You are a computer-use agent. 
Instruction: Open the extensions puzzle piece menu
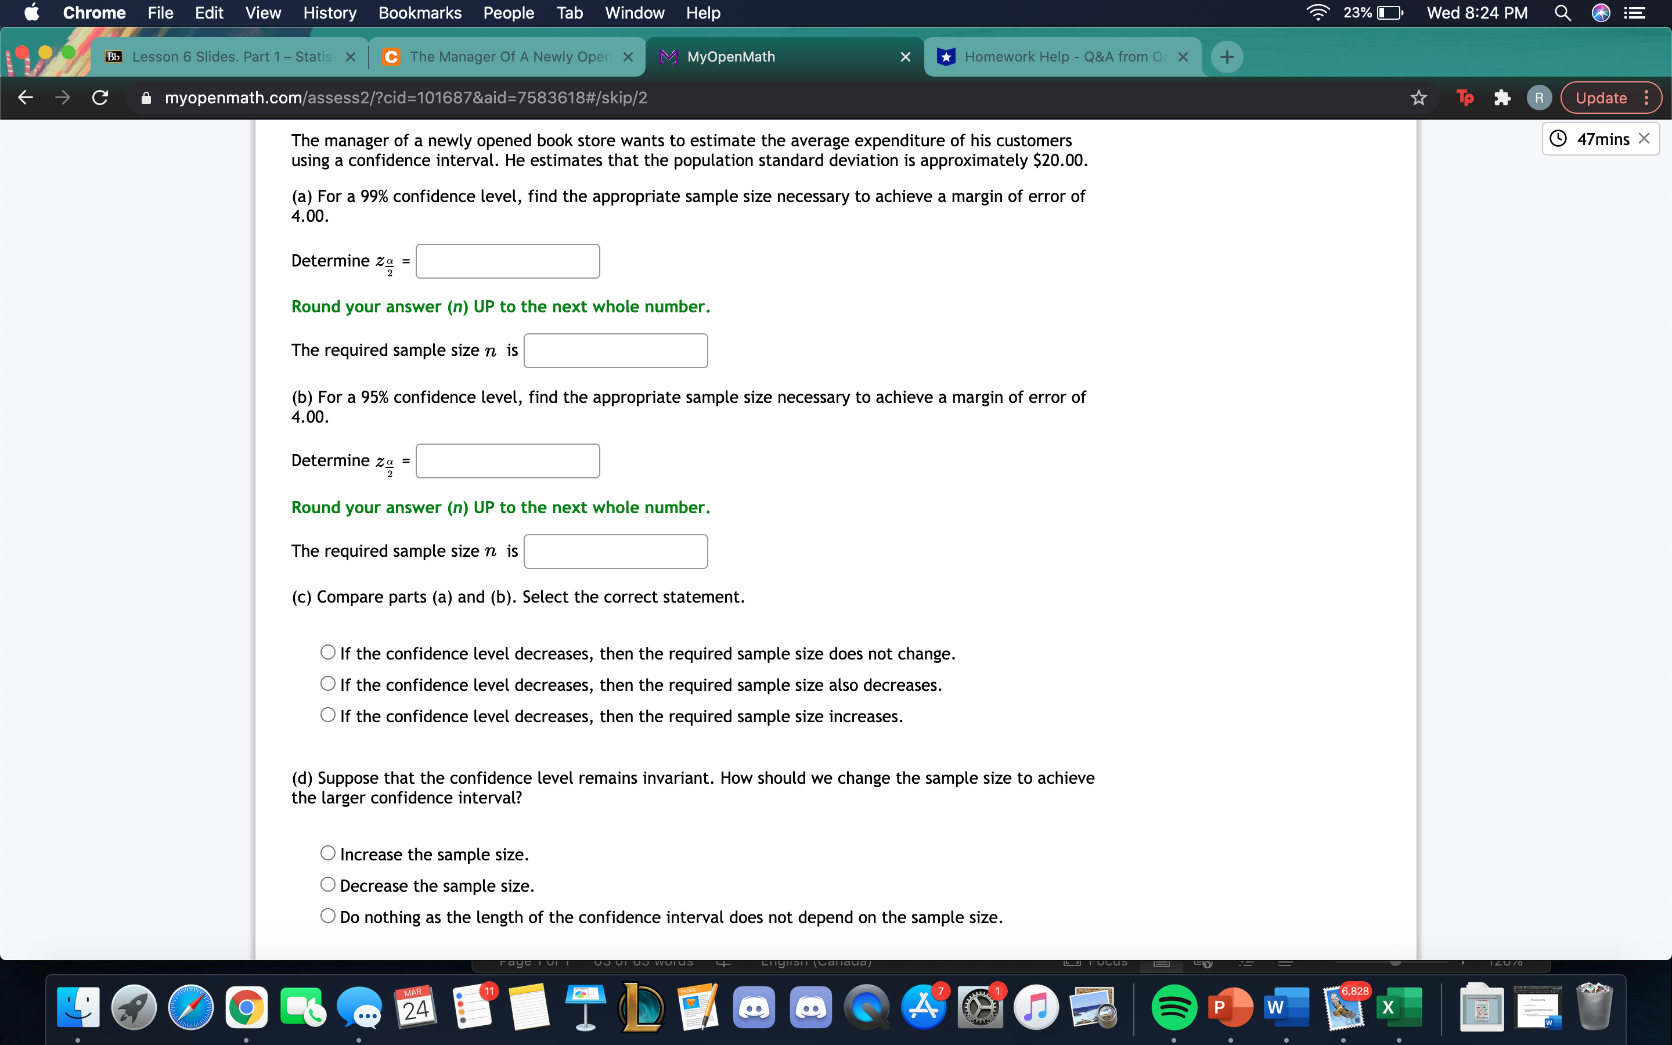(1501, 98)
